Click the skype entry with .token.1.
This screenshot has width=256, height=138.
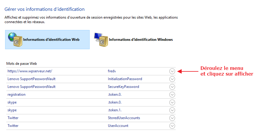[x=12, y=110]
